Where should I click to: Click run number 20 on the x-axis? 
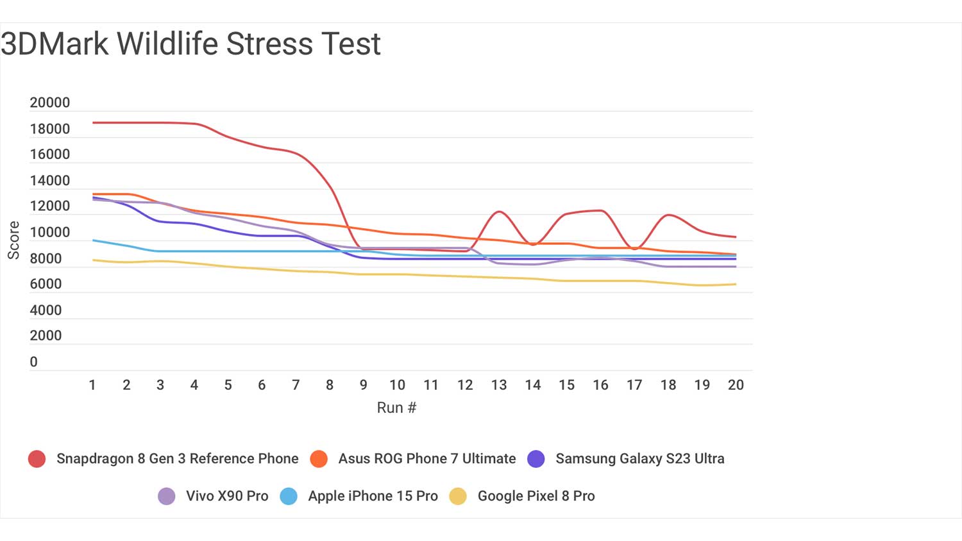coord(736,385)
